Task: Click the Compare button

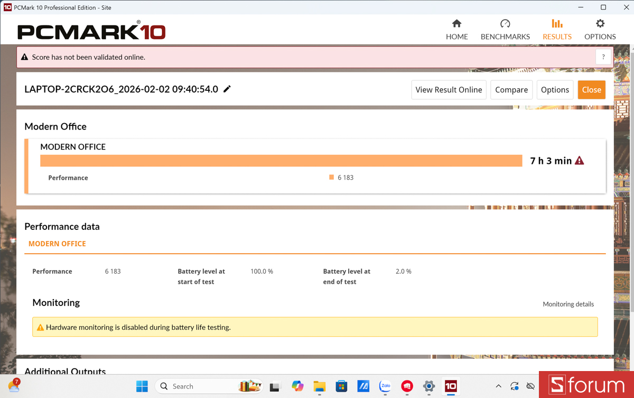Action: [x=511, y=90]
